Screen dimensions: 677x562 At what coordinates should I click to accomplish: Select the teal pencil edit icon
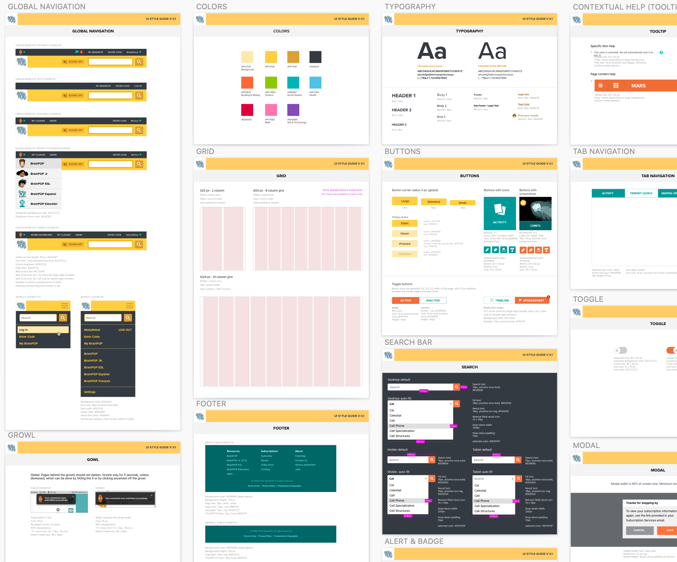coord(487,250)
